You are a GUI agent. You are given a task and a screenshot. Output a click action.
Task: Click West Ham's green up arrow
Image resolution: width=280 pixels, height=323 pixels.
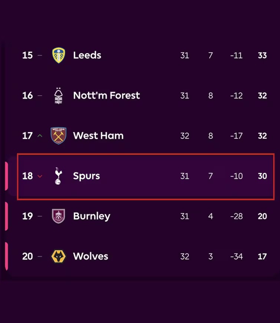(x=40, y=136)
